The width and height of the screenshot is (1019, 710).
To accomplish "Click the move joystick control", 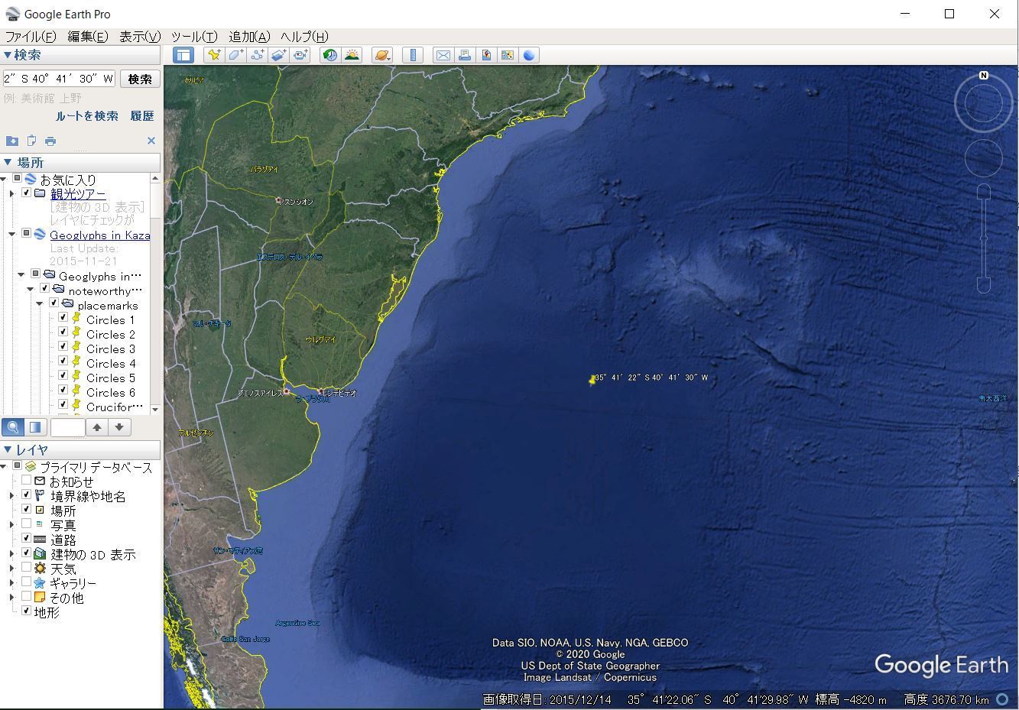I will click(x=984, y=157).
